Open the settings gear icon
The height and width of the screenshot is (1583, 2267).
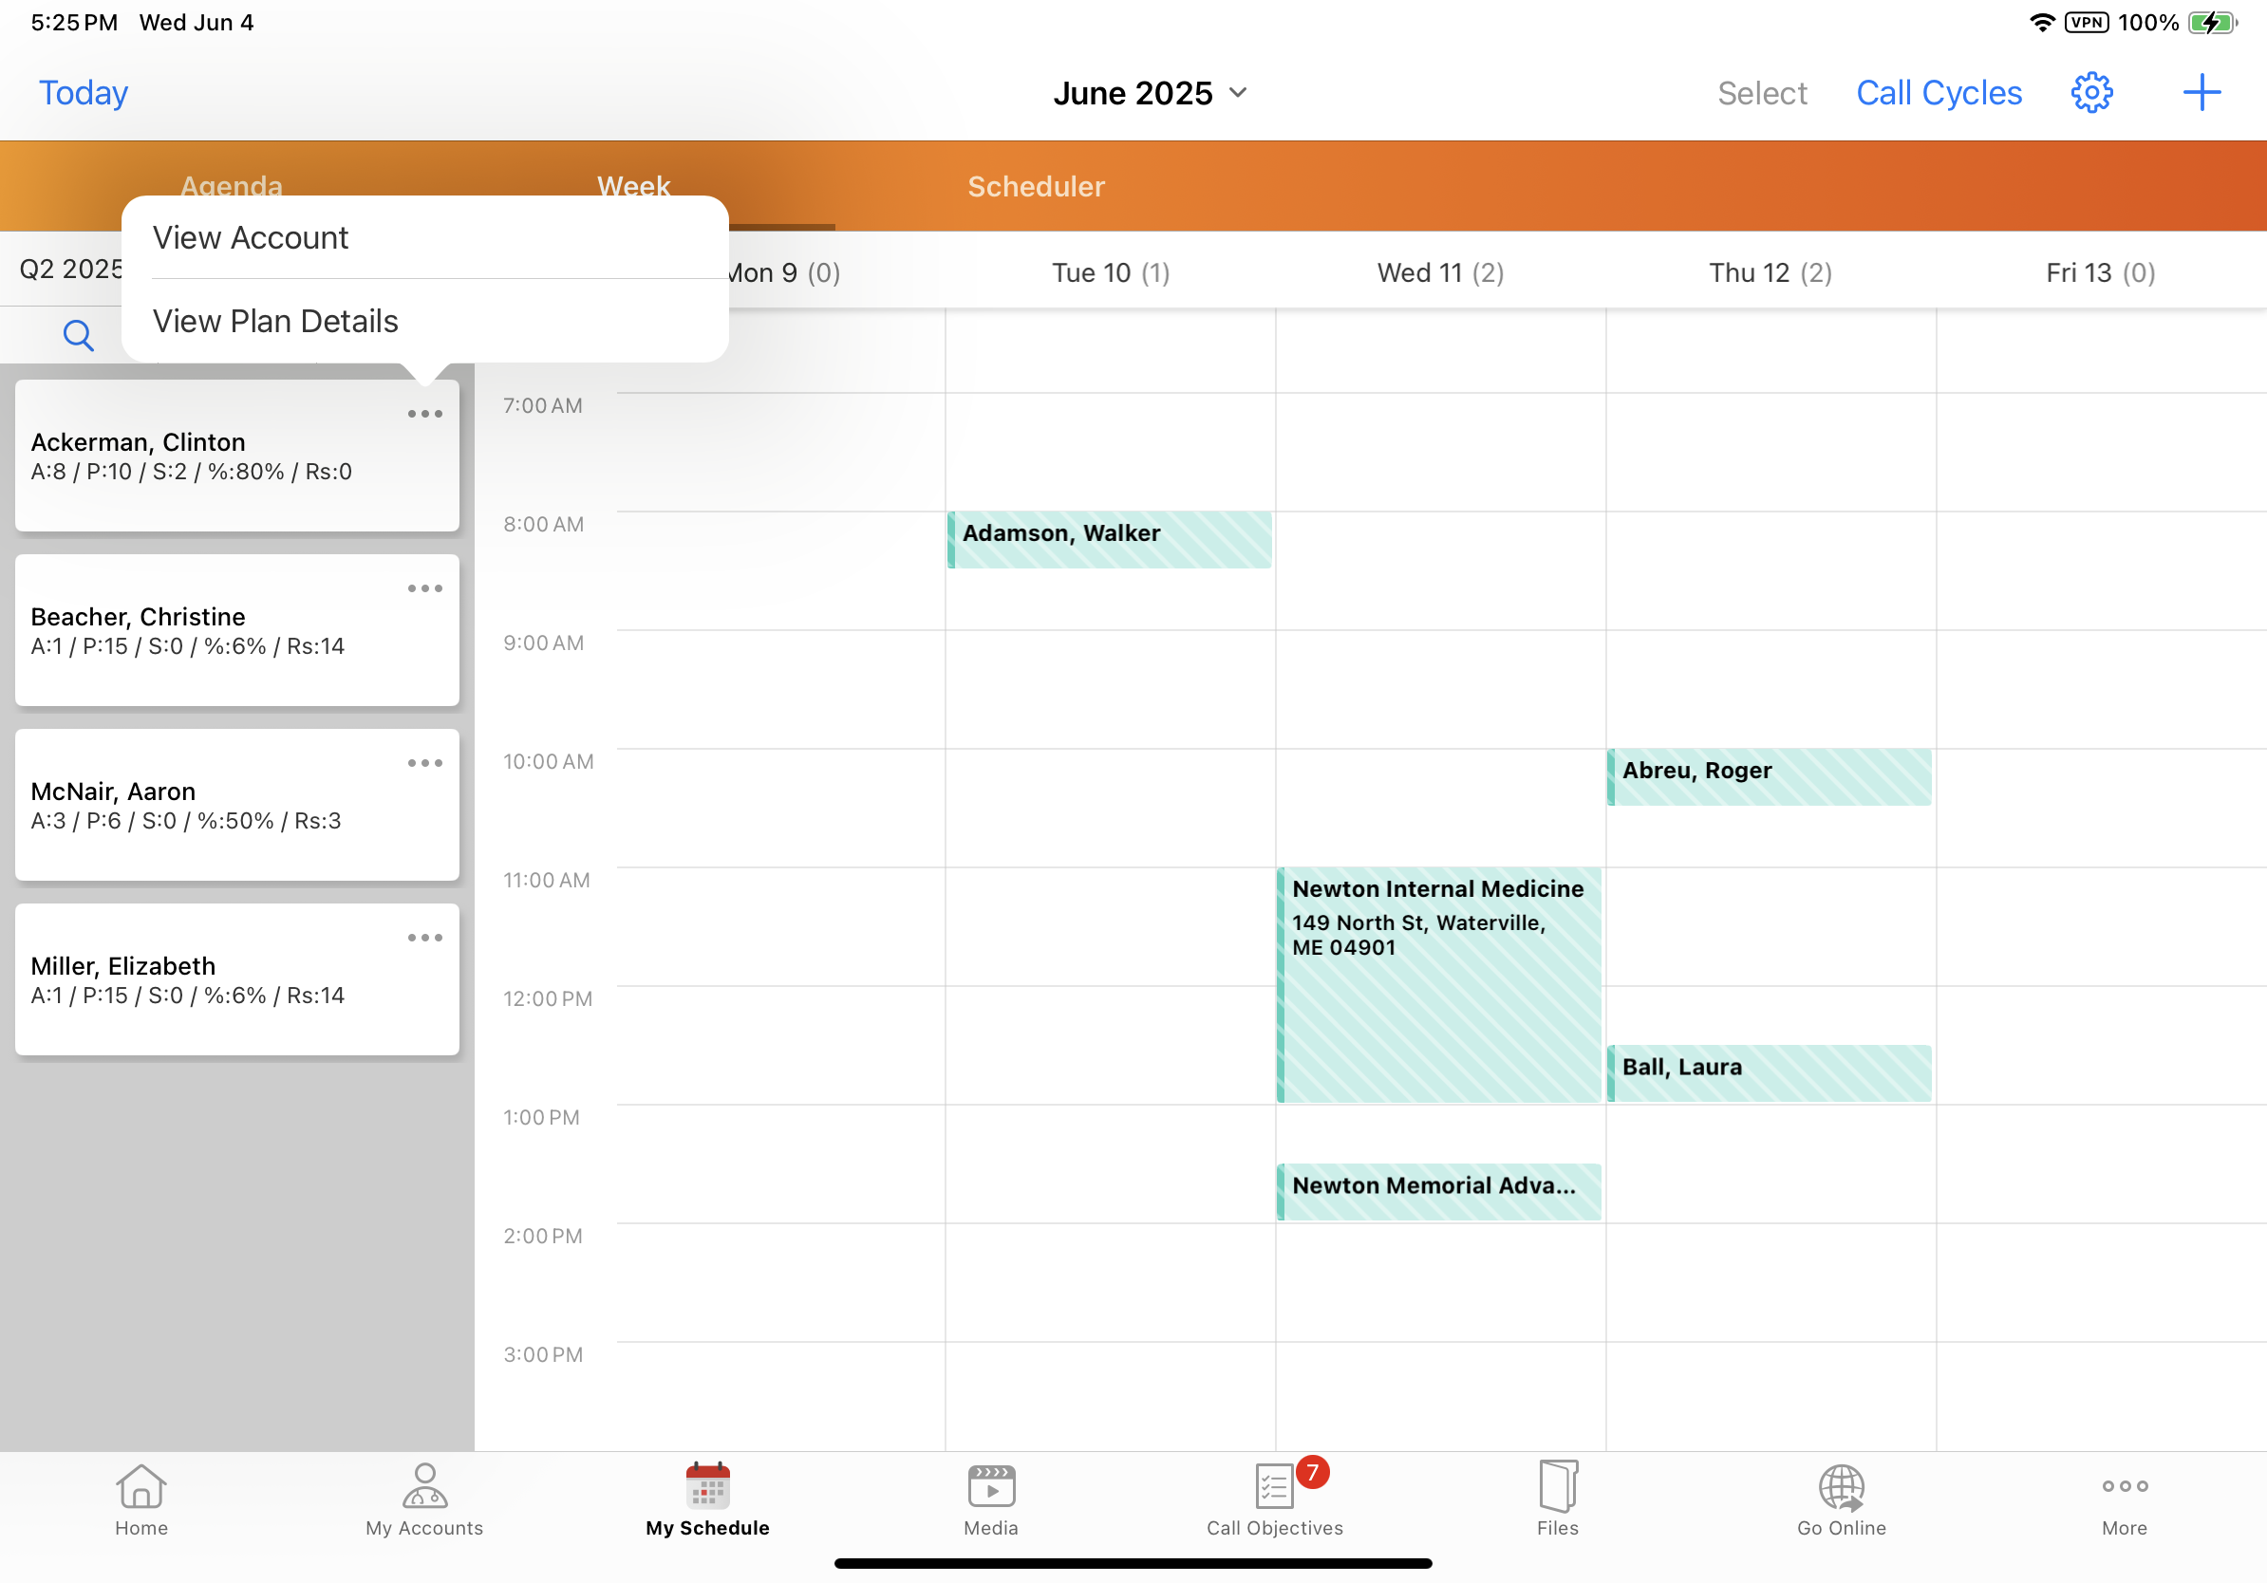pyautogui.click(x=2090, y=93)
